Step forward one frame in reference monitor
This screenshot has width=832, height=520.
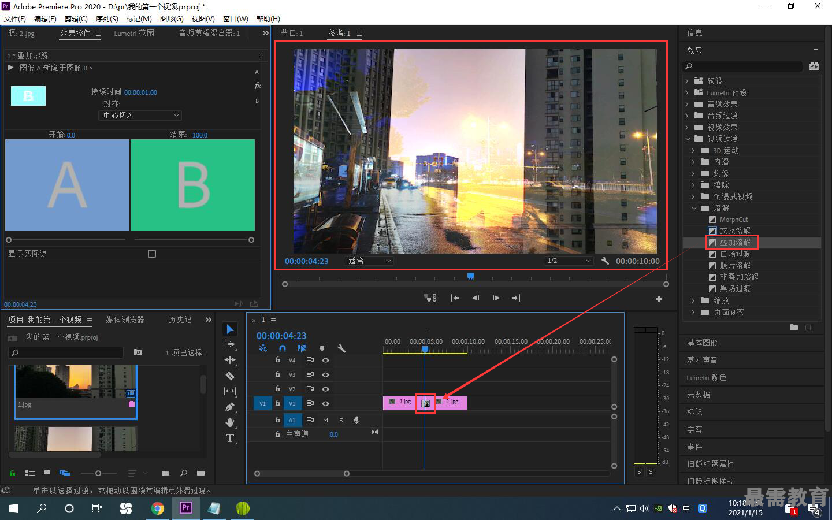(496, 298)
